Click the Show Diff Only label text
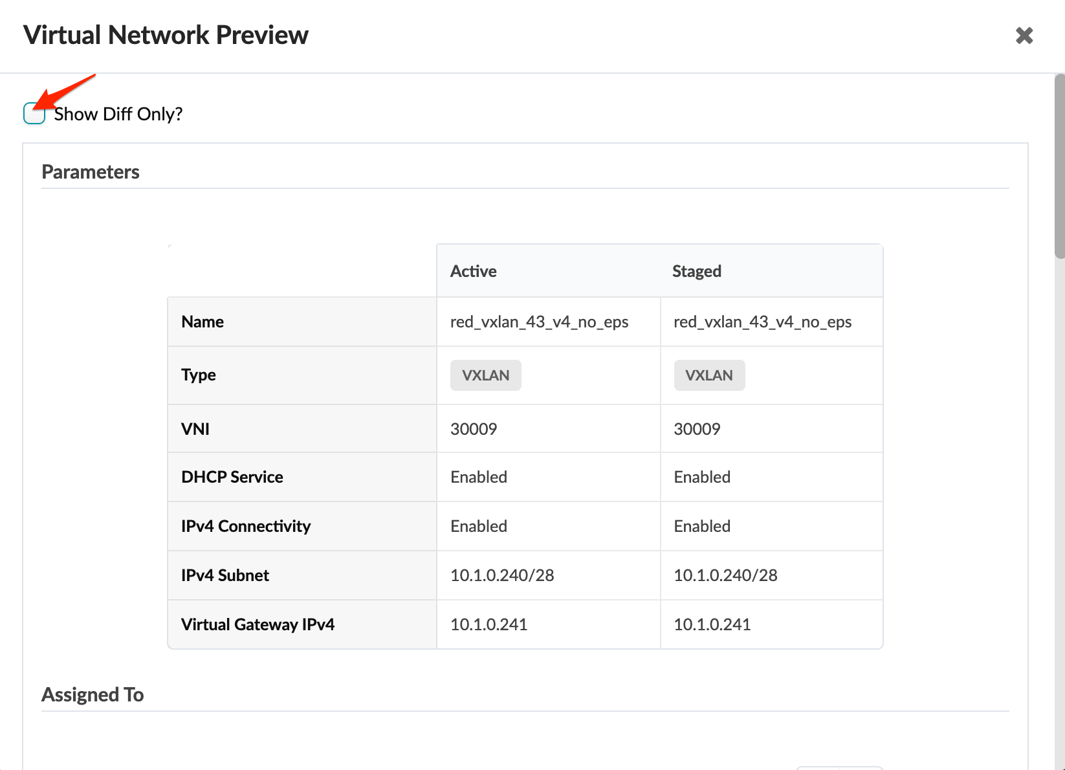1065x770 pixels. pyautogui.click(x=118, y=115)
